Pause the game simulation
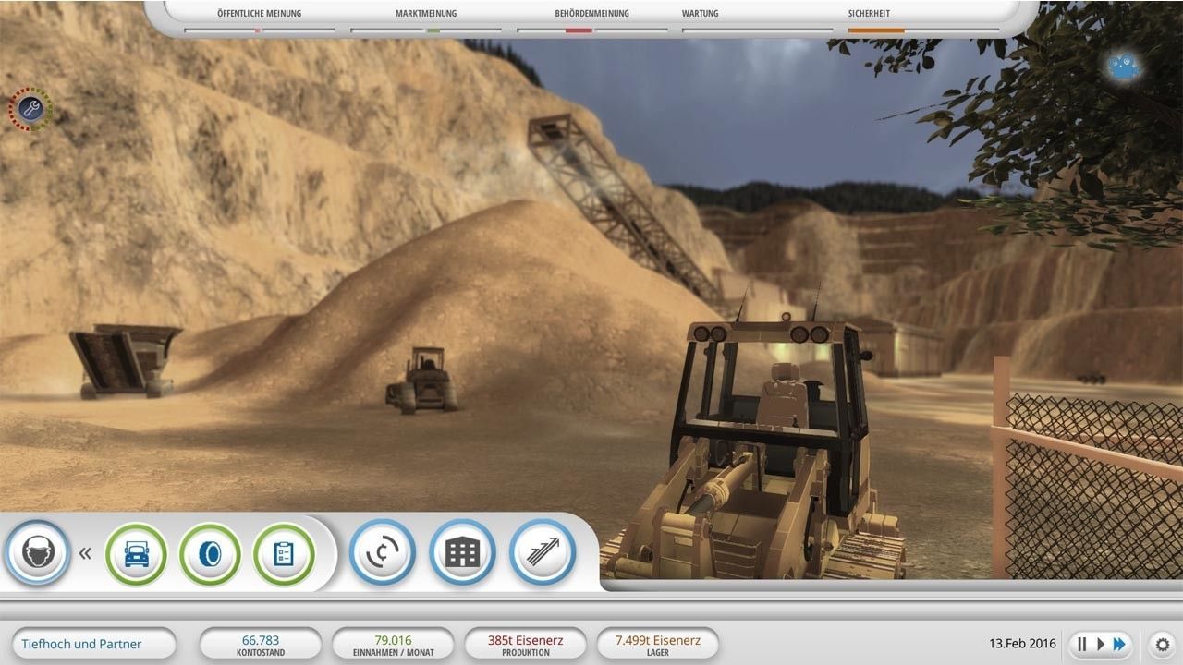 pyautogui.click(x=1082, y=644)
